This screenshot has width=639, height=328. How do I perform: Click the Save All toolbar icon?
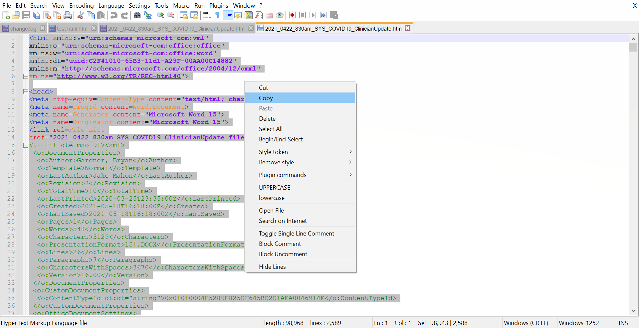click(37, 15)
